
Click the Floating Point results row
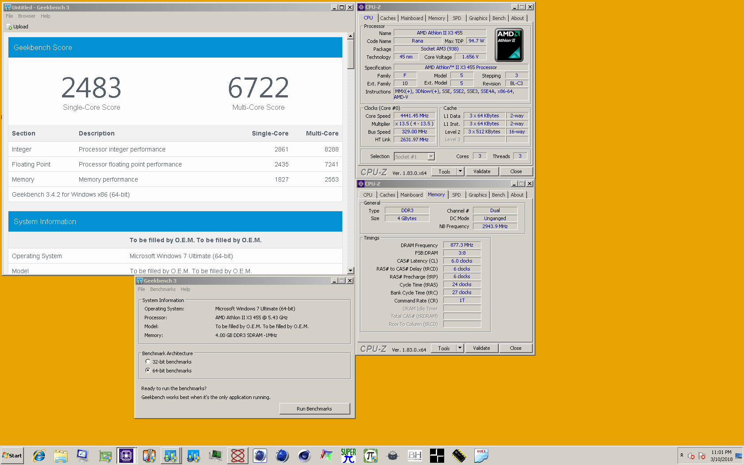point(175,164)
